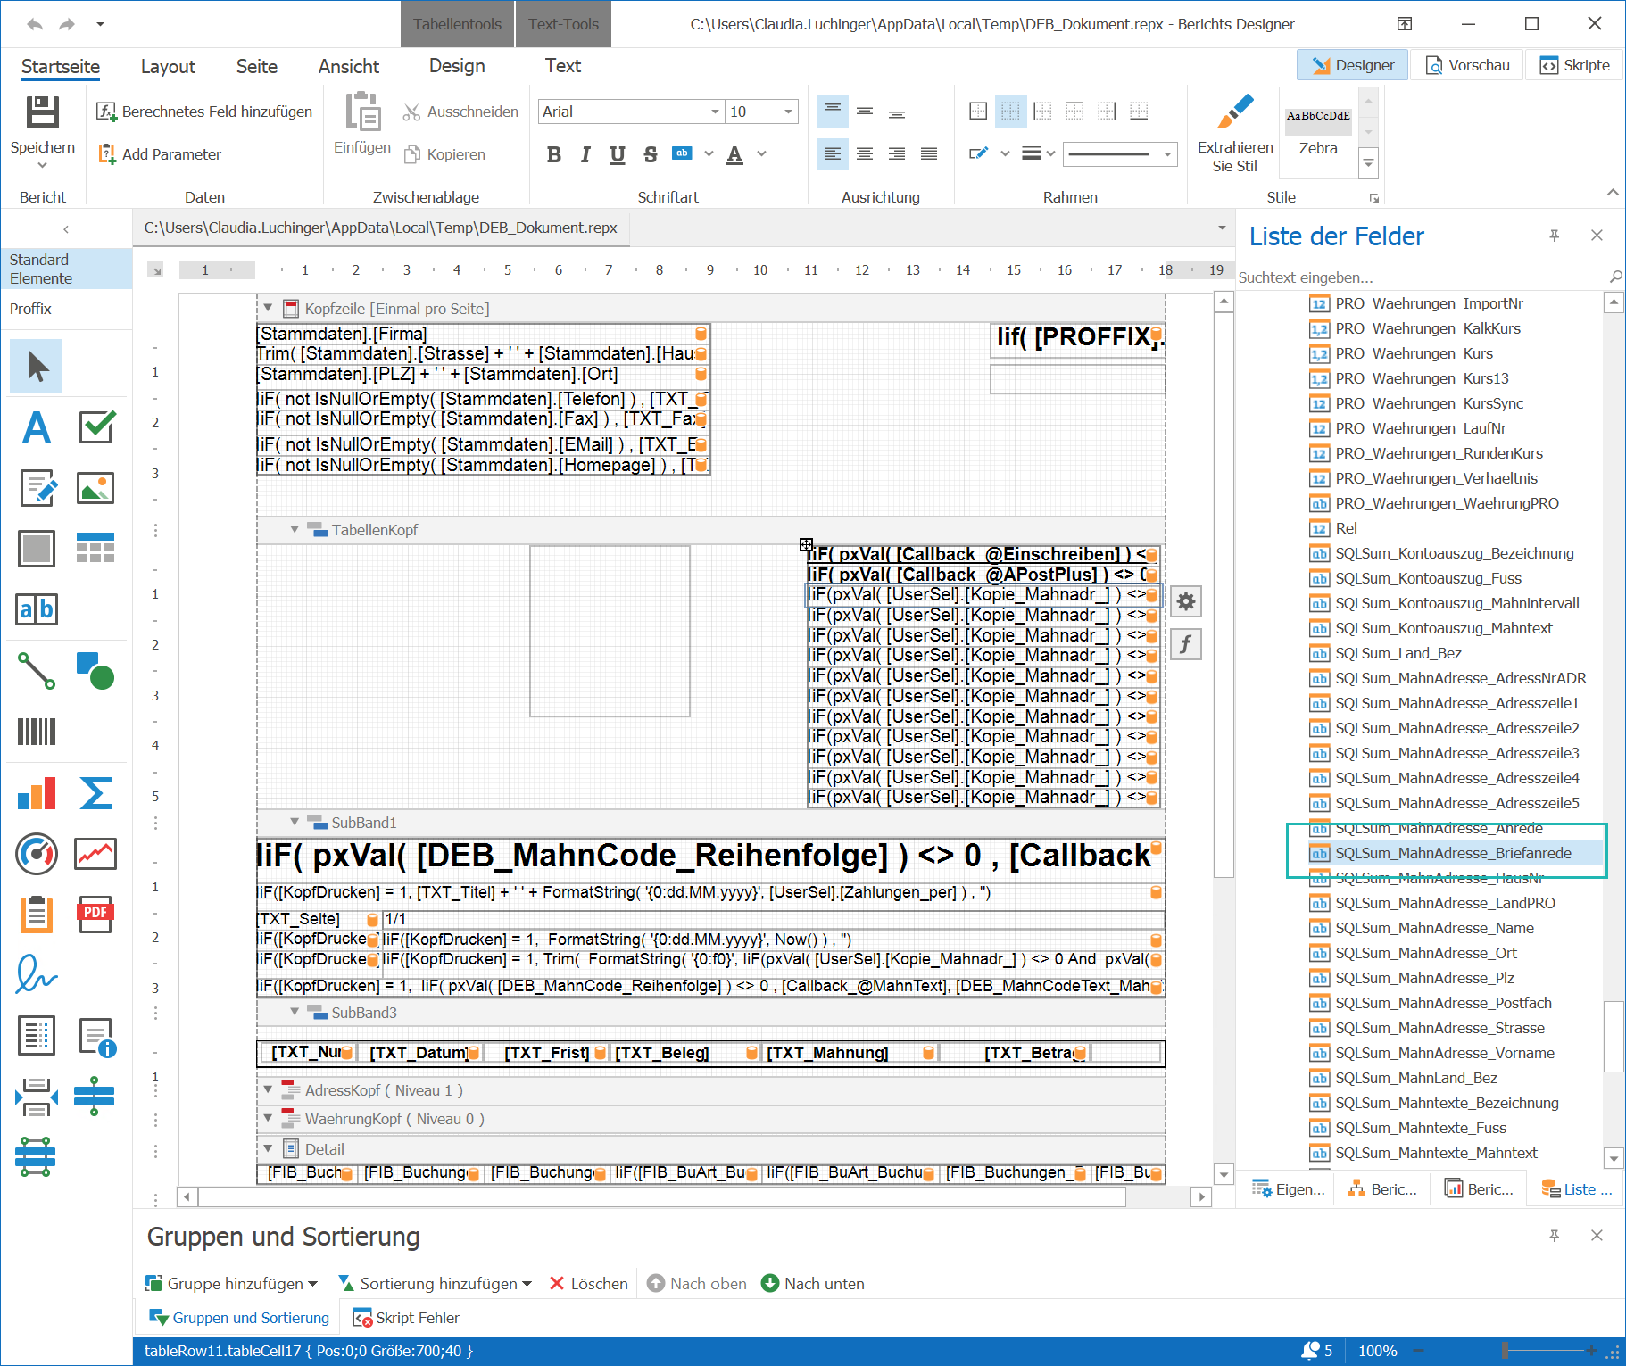Choose the Table control tool
Screen dimensions: 1626x1366
click(95, 548)
